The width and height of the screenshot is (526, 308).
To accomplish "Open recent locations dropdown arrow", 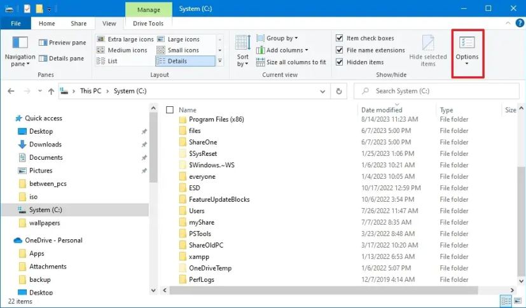I will pos(40,91).
